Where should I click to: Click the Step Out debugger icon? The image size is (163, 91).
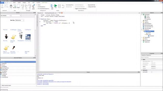(30, 6)
